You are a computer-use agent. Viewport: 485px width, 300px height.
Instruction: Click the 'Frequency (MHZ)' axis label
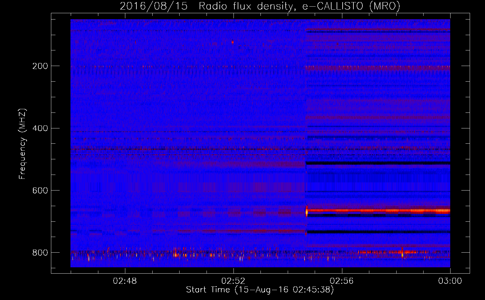point(22,144)
